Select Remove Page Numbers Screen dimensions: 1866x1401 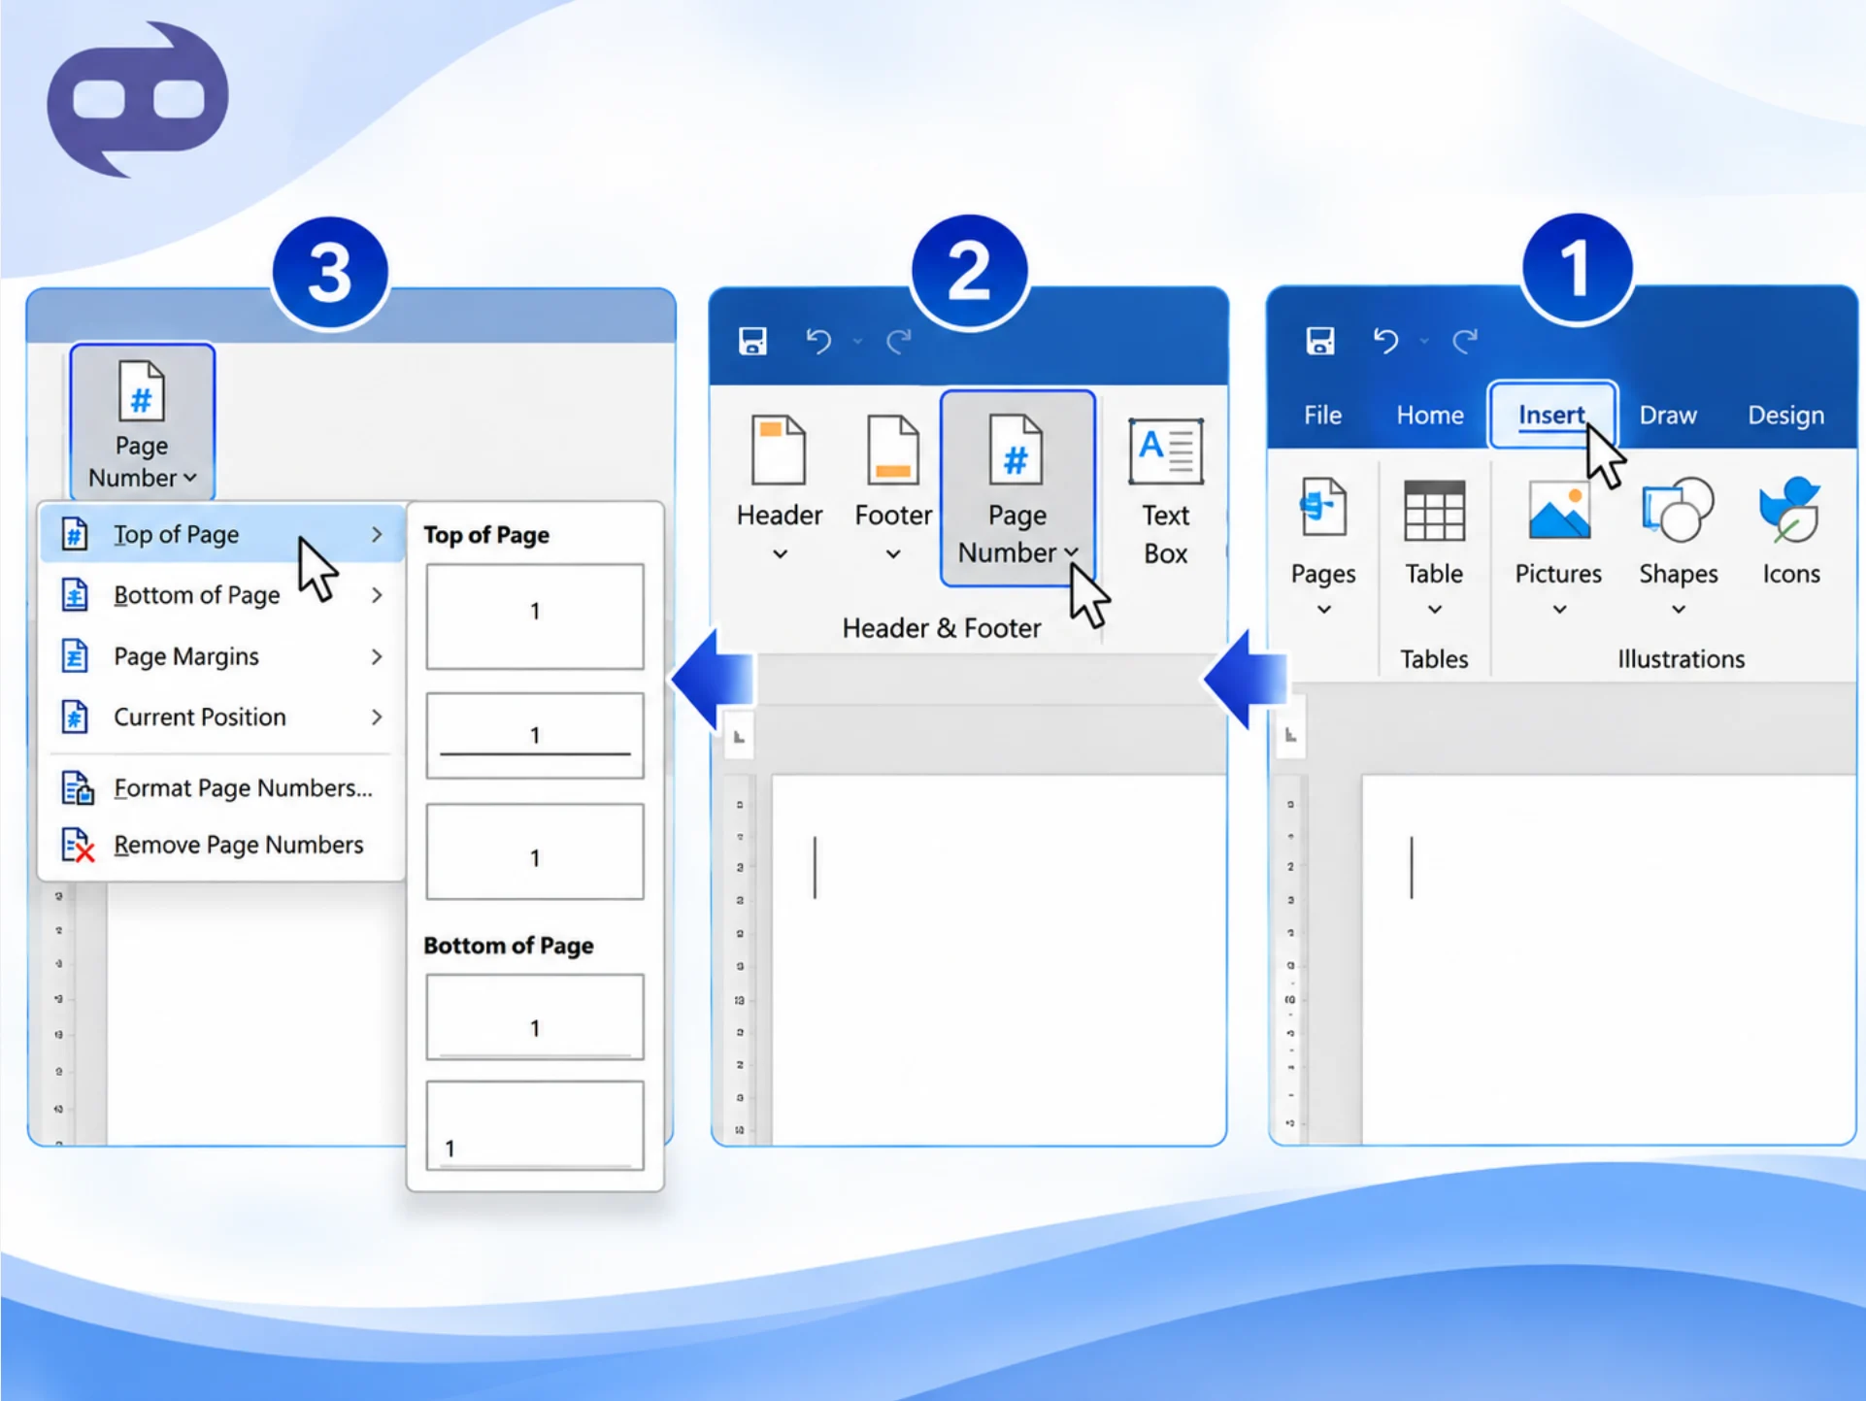click(222, 845)
